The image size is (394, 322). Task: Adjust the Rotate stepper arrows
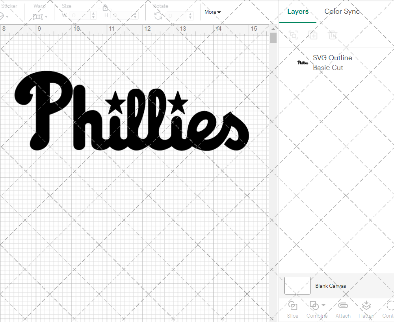click(190, 16)
